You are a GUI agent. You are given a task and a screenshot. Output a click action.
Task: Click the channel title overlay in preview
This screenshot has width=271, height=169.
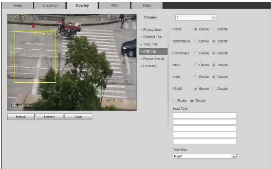pyautogui.click(x=22, y=105)
